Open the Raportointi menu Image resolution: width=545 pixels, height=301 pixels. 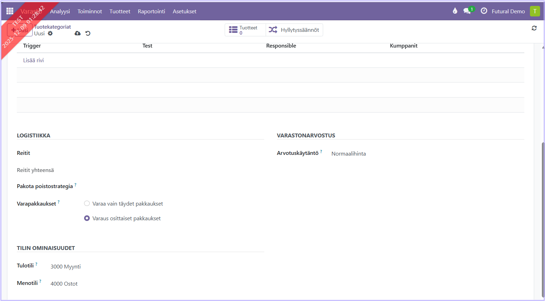click(151, 12)
